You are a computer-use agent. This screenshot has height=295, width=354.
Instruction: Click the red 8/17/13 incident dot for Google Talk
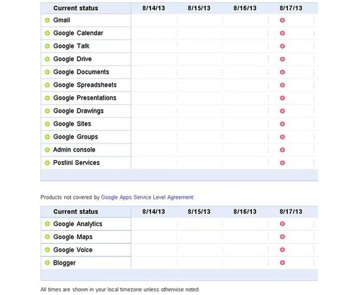(x=282, y=46)
